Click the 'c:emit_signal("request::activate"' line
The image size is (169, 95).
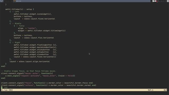pos(40,76)
